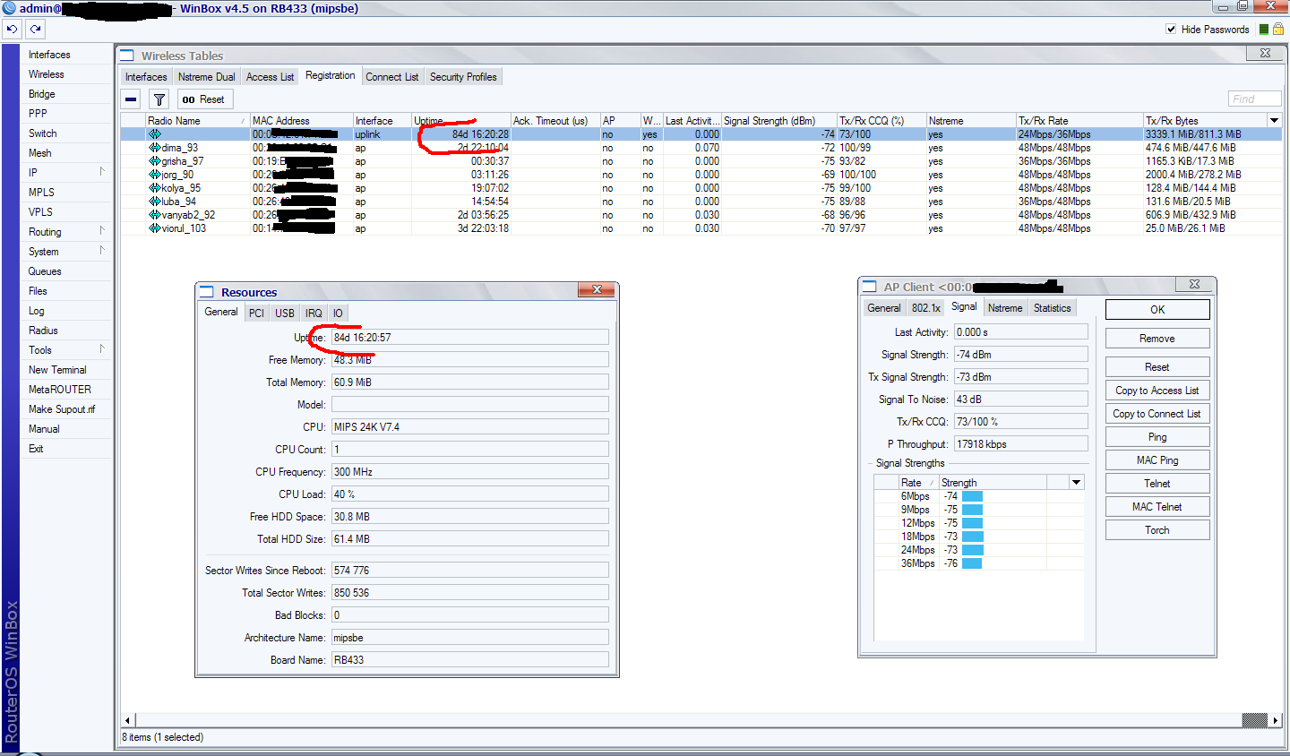Click the luba_94 client icon
1290x756 pixels.
pos(154,202)
